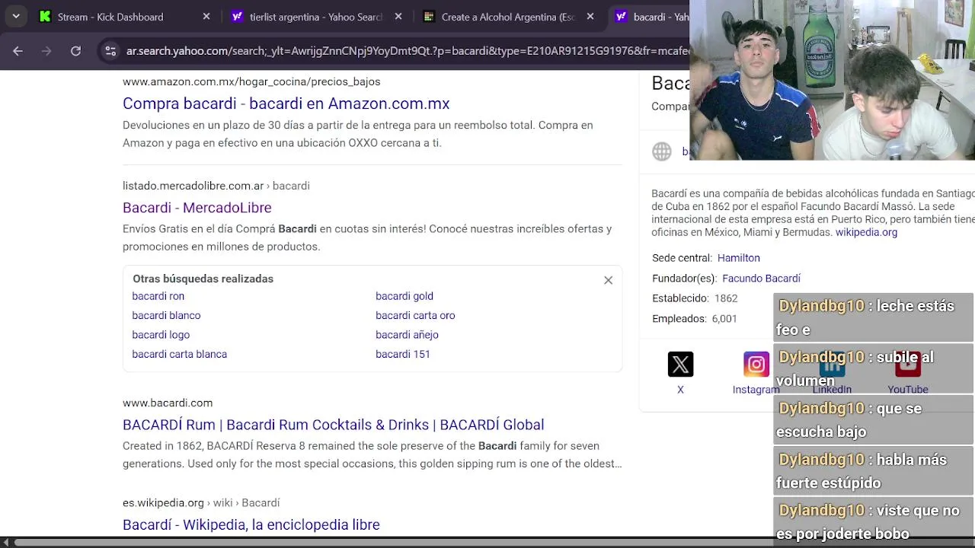Viewport: 975px width, 548px height.
Task: Search for bacardi 151
Action: (x=403, y=354)
